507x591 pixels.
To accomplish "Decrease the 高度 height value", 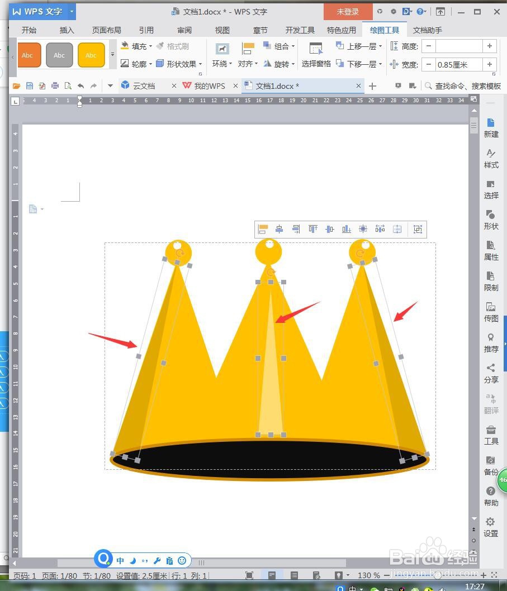I will [429, 46].
